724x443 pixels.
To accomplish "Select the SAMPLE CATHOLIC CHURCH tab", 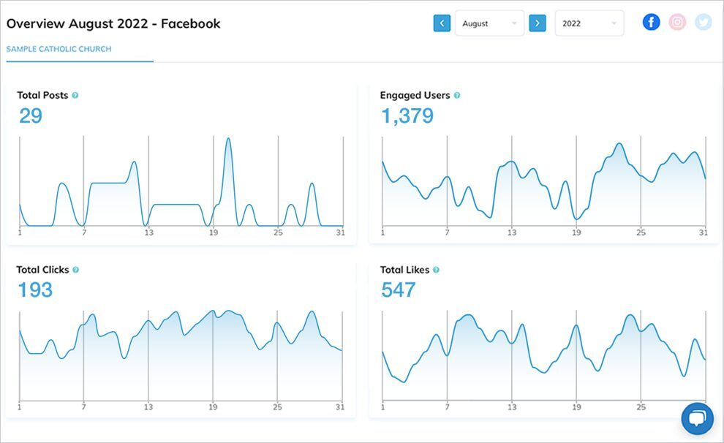I will (60, 49).
